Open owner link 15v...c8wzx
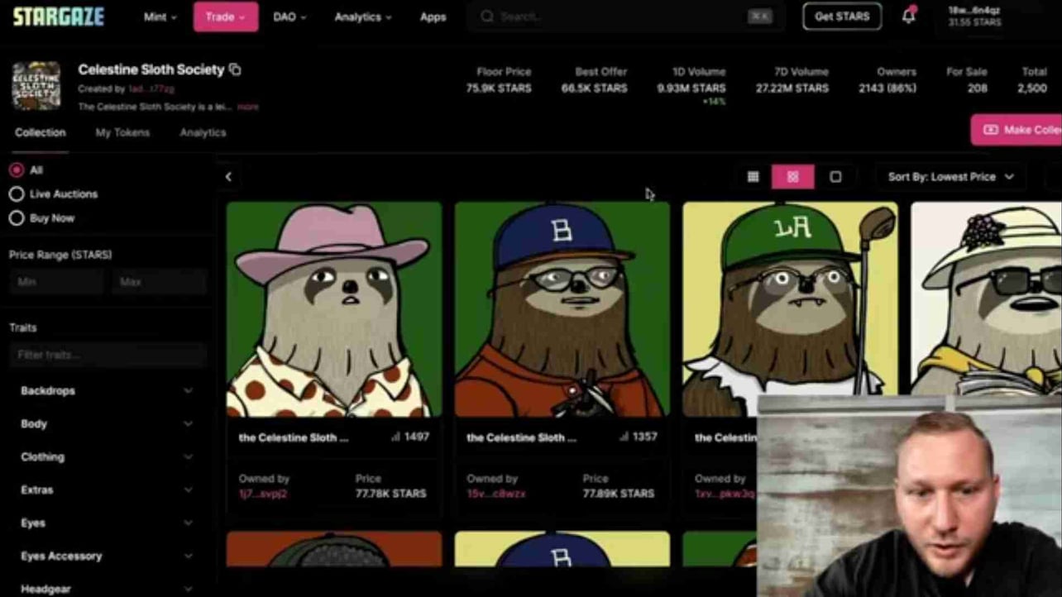Image resolution: width=1062 pixels, height=597 pixels. 496,494
